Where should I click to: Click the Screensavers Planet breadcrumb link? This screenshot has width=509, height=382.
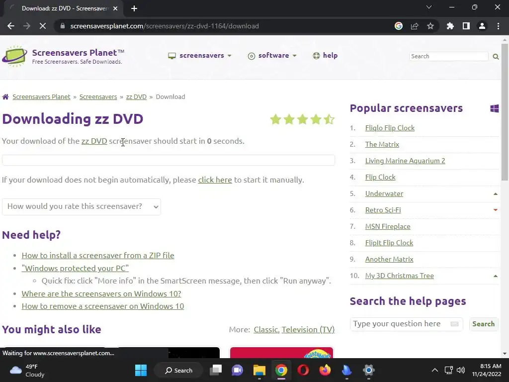[x=41, y=97]
